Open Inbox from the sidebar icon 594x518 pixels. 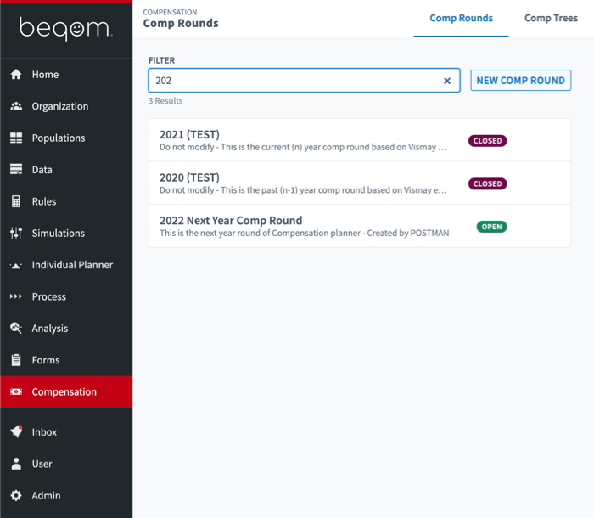[16, 432]
